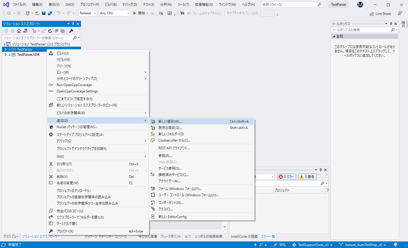Switch to the クラス ビュー tab
Viewport: 408px width, 248px height.
10,236
